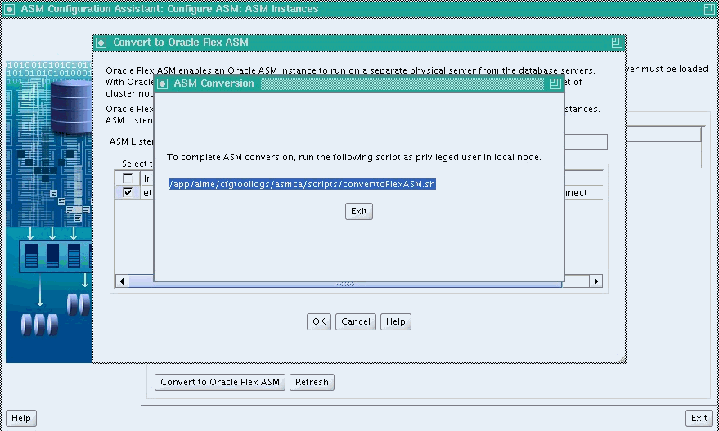Uncheck the checked interface row checkbox
This screenshot has height=431, width=719.
point(128,192)
